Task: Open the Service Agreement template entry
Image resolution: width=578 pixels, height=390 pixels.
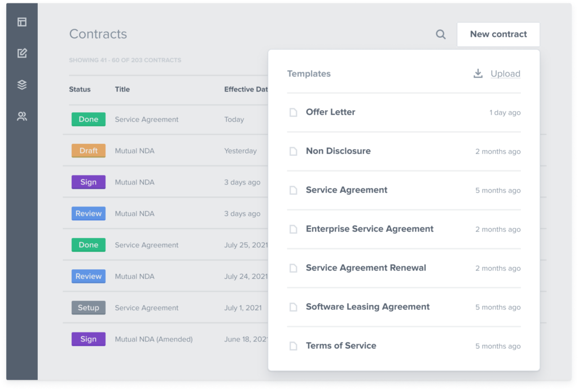Action: click(x=346, y=190)
